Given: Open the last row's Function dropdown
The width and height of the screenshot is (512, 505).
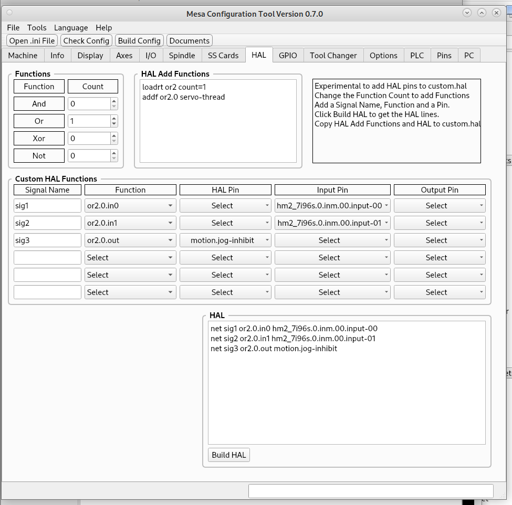Looking at the screenshot, I should (x=130, y=292).
